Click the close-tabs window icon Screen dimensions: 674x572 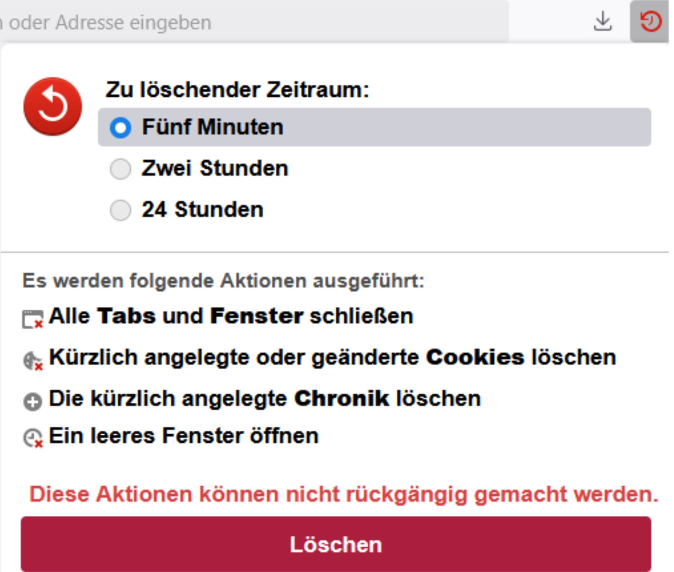[x=32, y=319]
